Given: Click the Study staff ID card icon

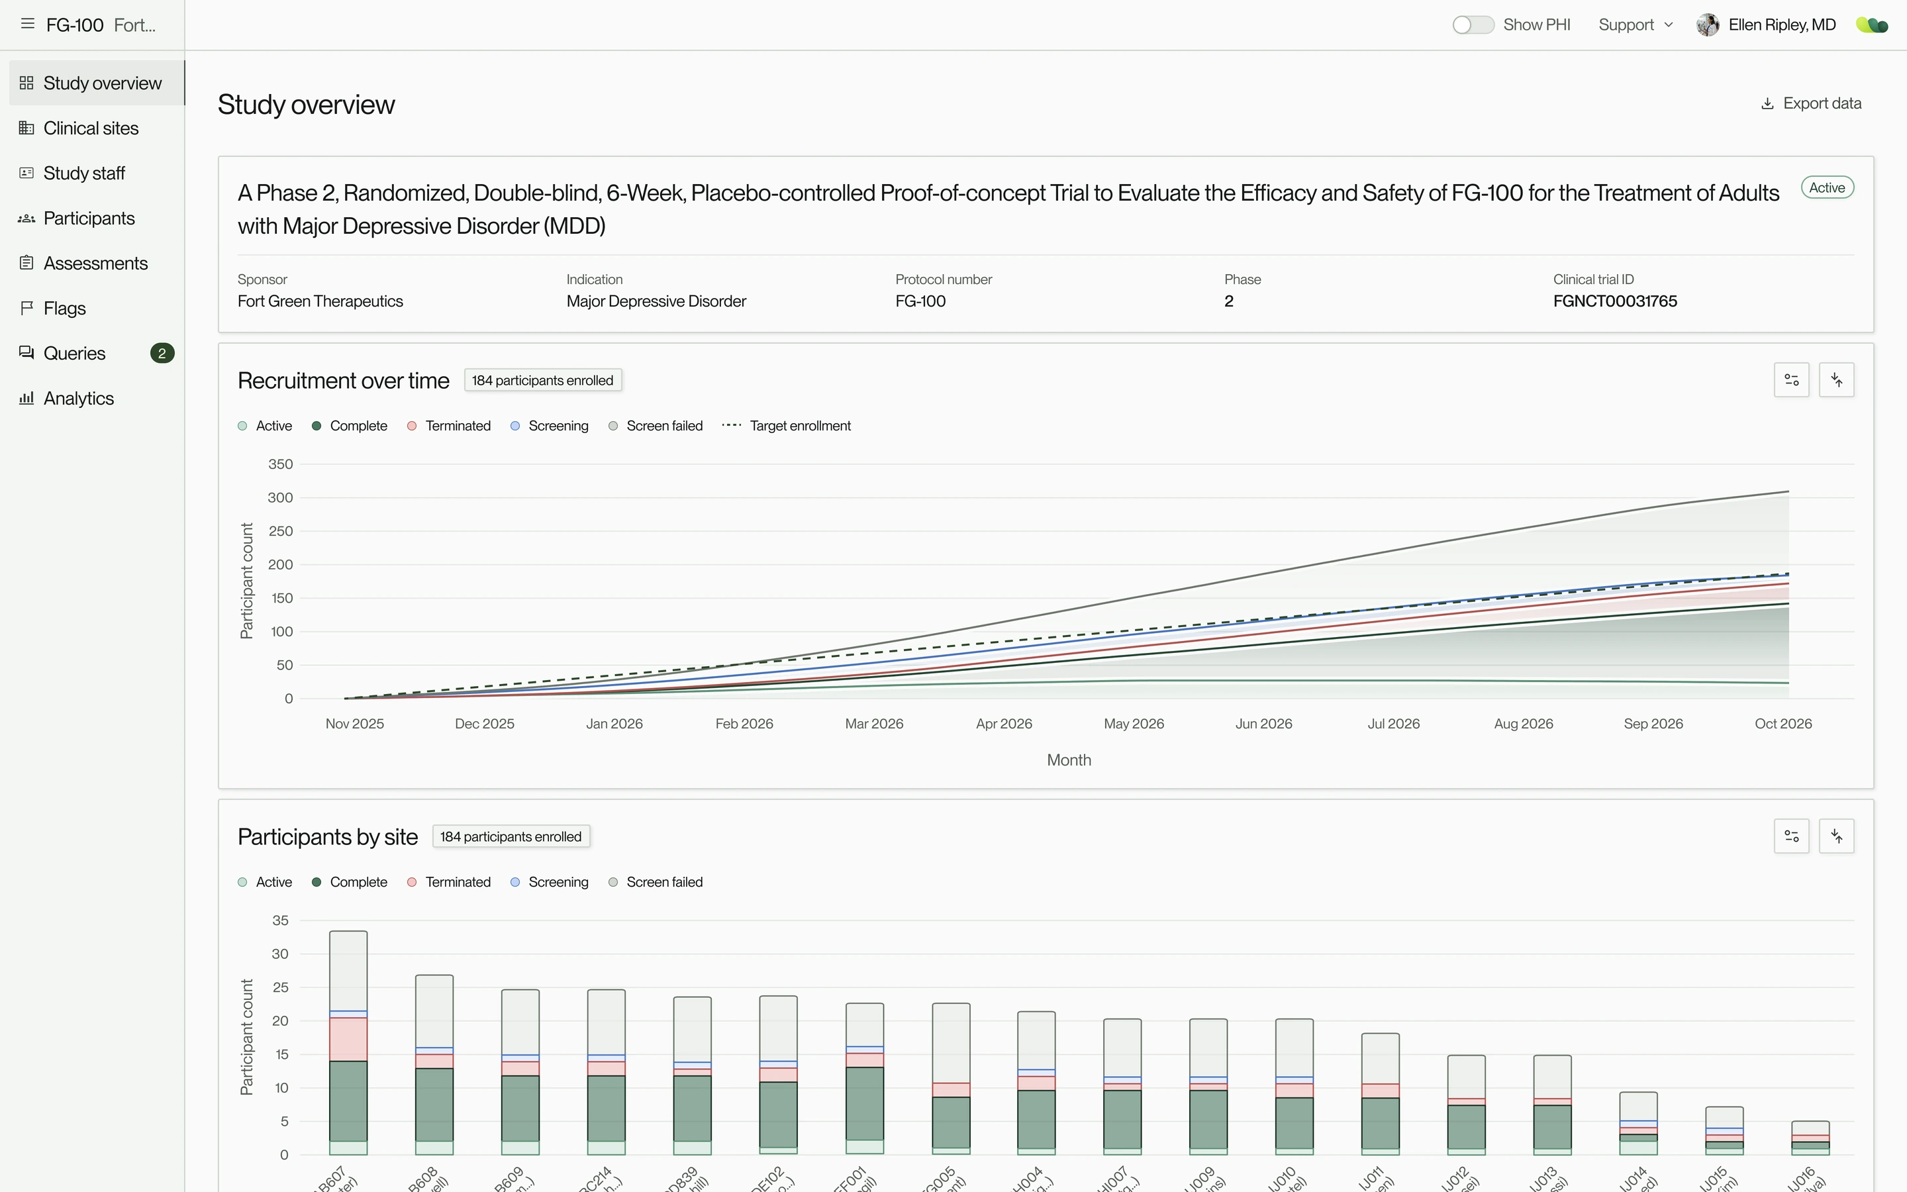Looking at the screenshot, I should coord(26,173).
